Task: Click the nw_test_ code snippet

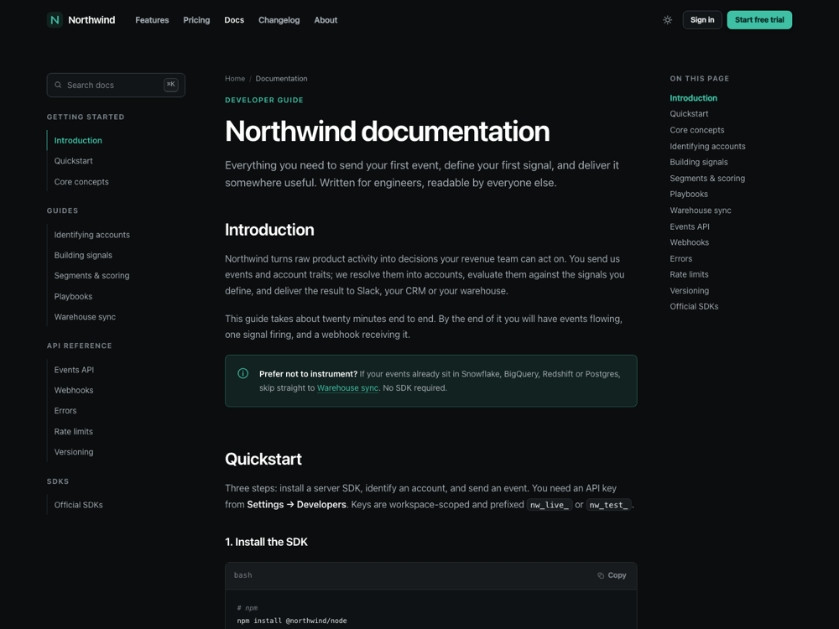Action: pyautogui.click(x=609, y=505)
